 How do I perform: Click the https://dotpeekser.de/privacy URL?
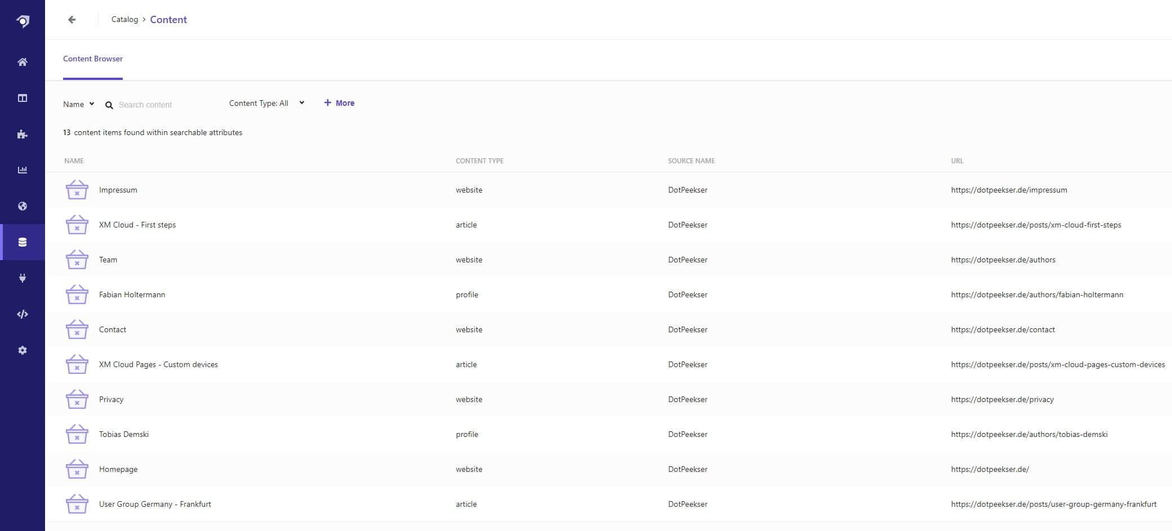(x=1002, y=399)
